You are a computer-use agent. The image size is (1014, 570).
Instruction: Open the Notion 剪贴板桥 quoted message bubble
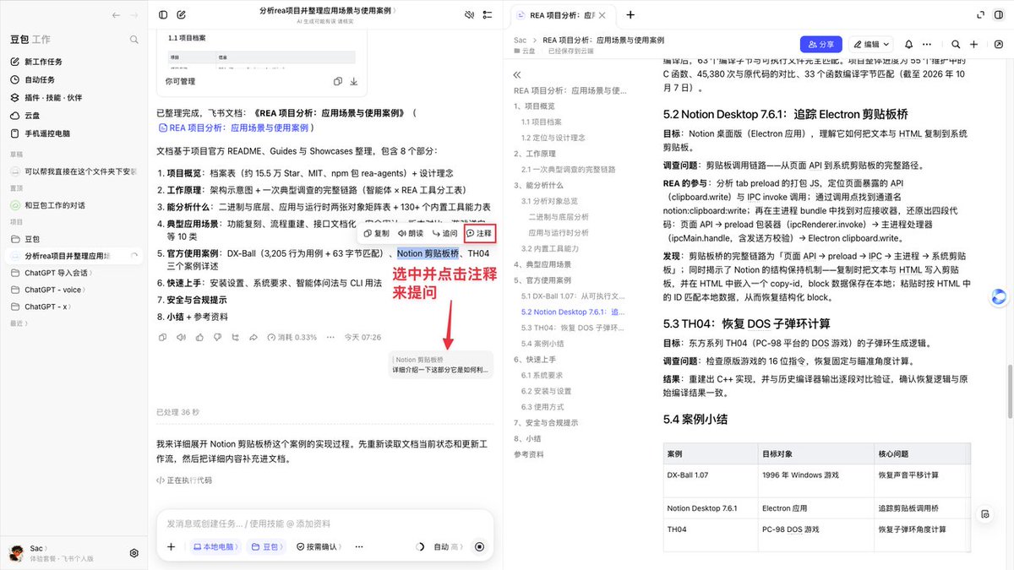point(442,365)
